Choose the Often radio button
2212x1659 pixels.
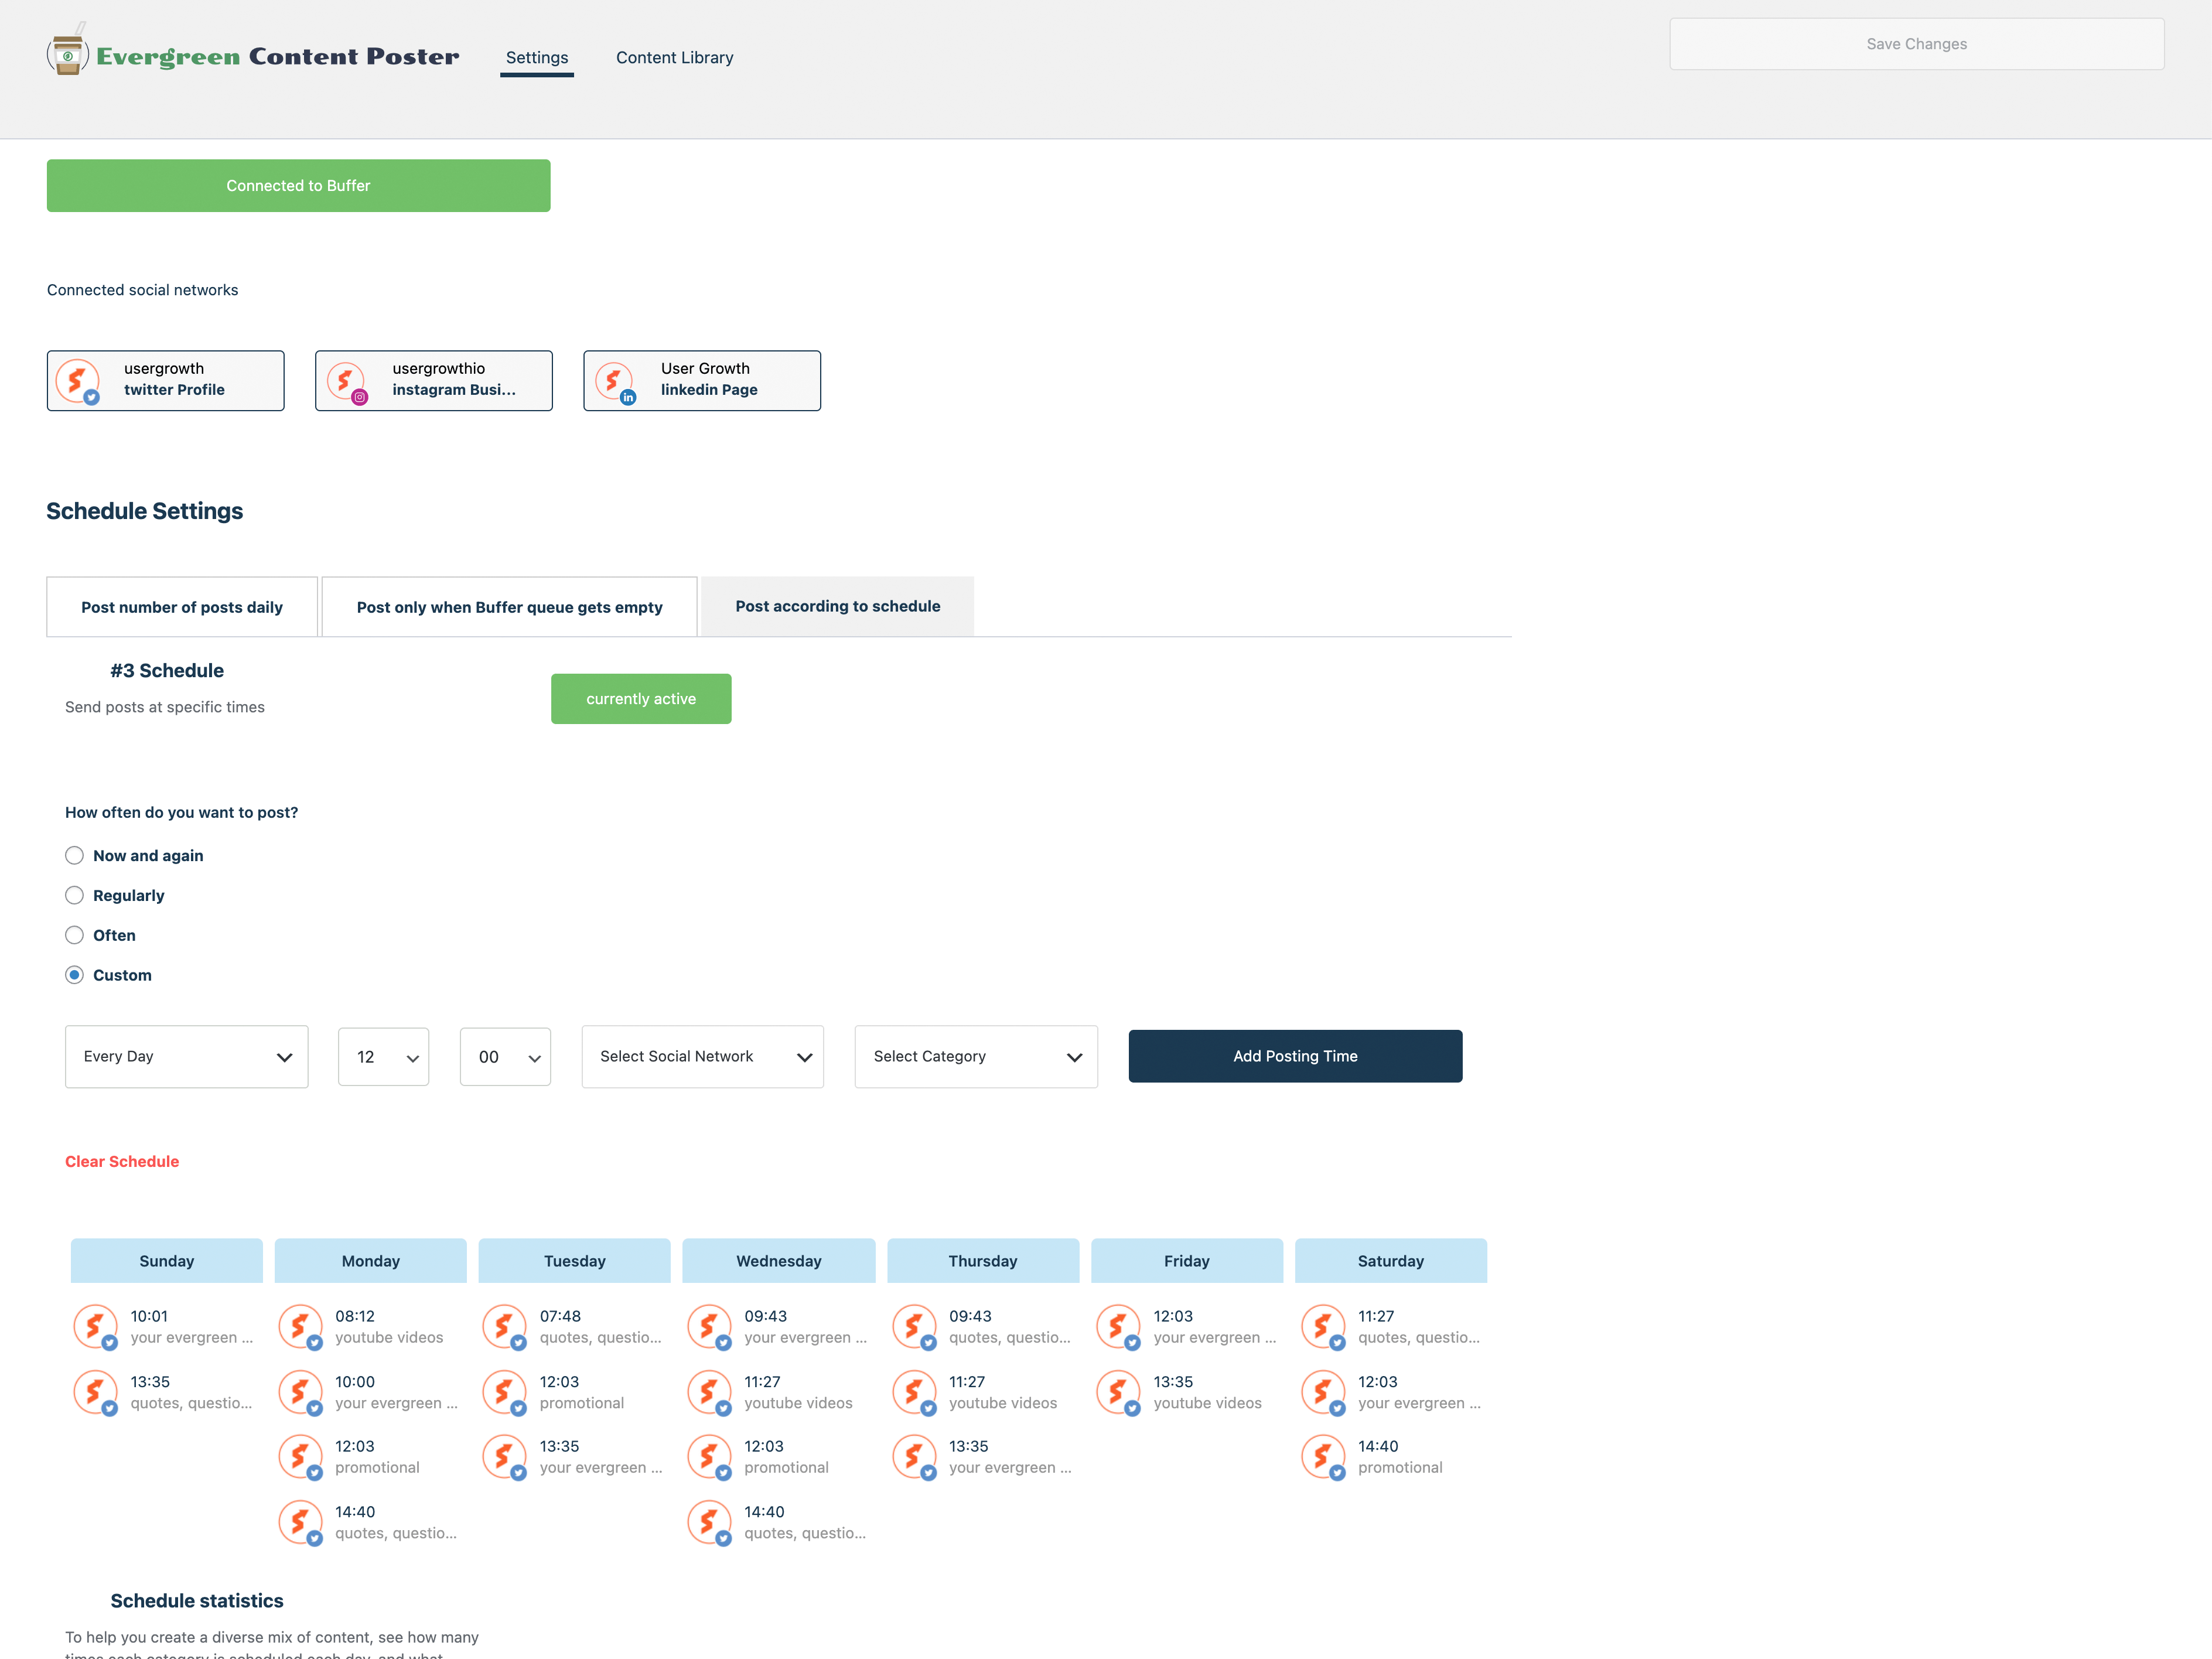click(x=74, y=935)
